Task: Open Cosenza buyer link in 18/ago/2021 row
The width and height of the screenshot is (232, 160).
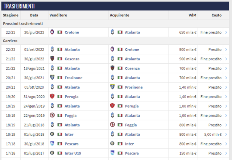Action: [132, 68]
